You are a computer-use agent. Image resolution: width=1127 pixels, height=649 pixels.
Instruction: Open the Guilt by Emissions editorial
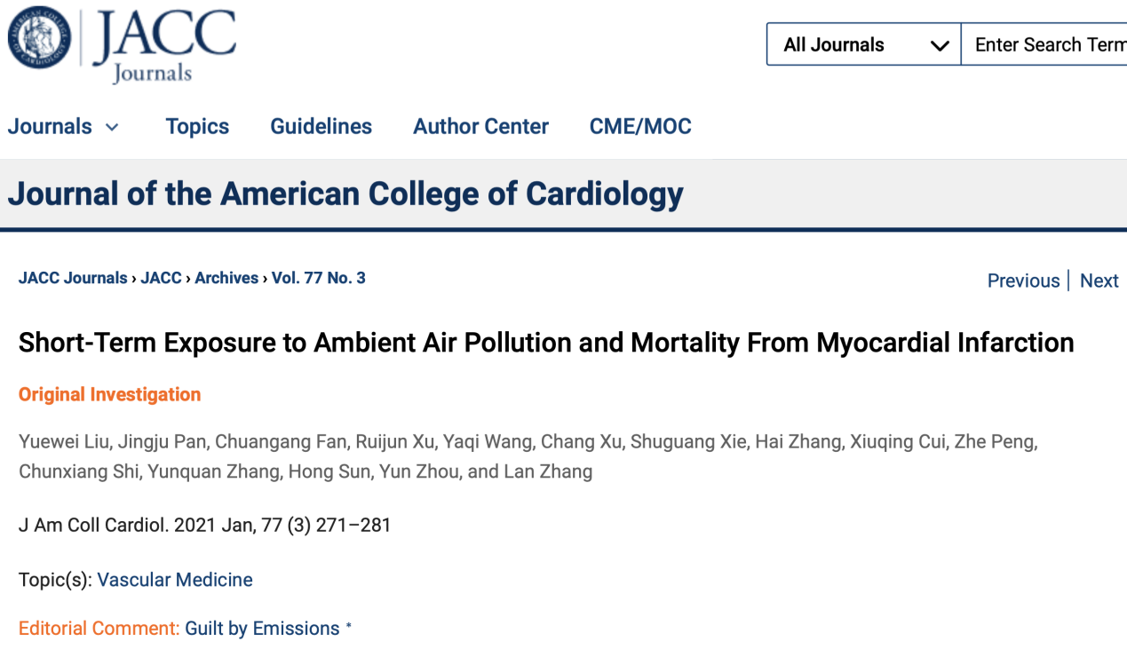point(262,629)
